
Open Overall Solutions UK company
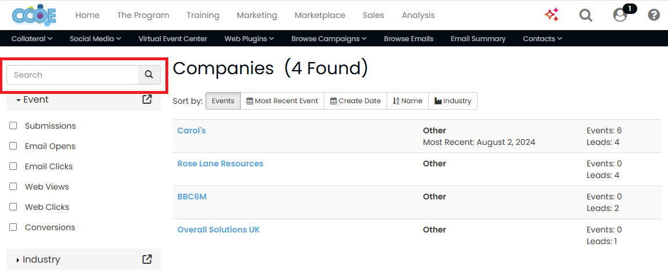click(219, 230)
